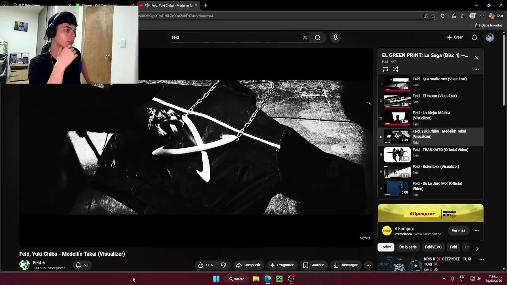Click the Guardar button
Viewport: 507px width, 285px height.
(313, 265)
